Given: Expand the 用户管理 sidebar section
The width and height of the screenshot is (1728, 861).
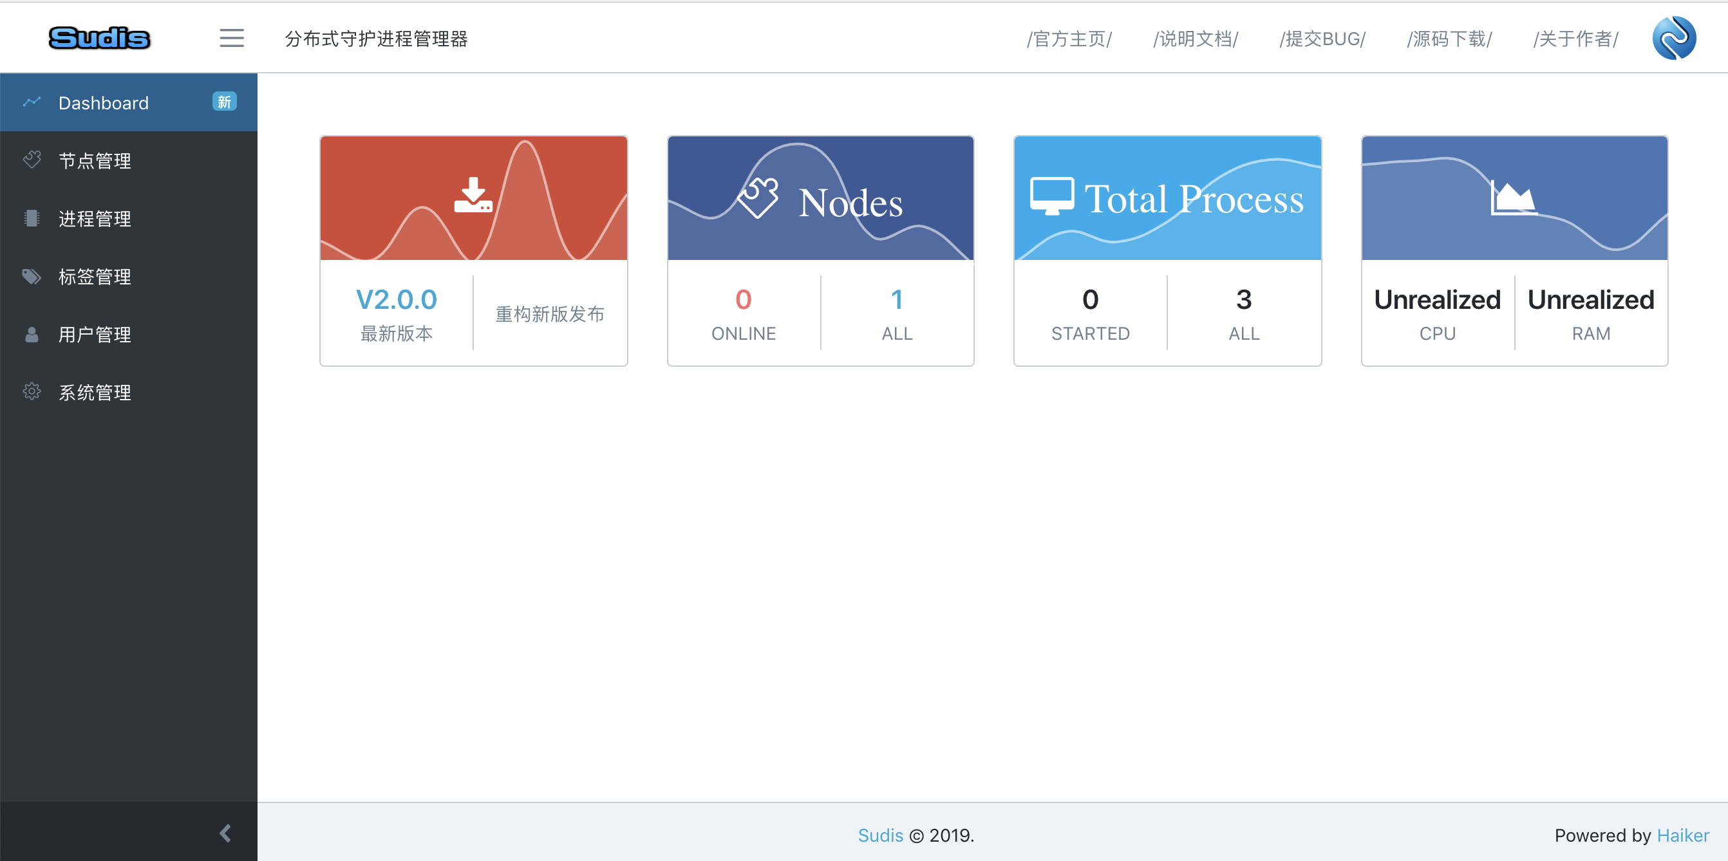Looking at the screenshot, I should [95, 335].
